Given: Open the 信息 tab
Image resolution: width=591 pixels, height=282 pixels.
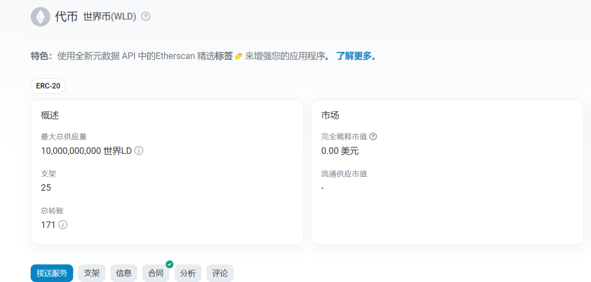Looking at the screenshot, I should point(124,273).
